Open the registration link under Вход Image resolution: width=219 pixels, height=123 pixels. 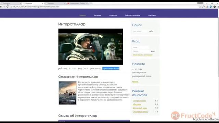pos(148,55)
